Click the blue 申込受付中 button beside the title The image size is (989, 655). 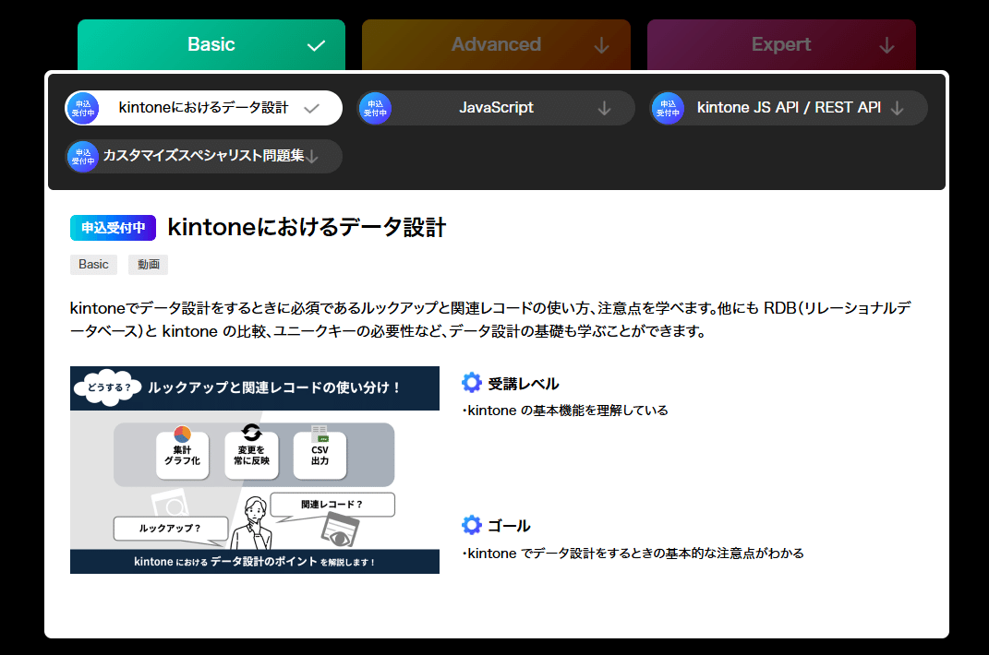[113, 227]
